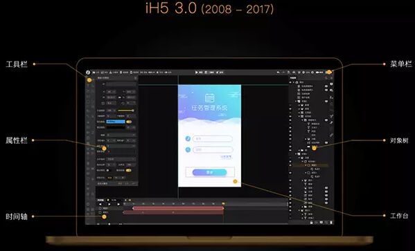The height and width of the screenshot is (251, 415).
Task: Click the first menu item next to the logo
Action: tap(96, 72)
